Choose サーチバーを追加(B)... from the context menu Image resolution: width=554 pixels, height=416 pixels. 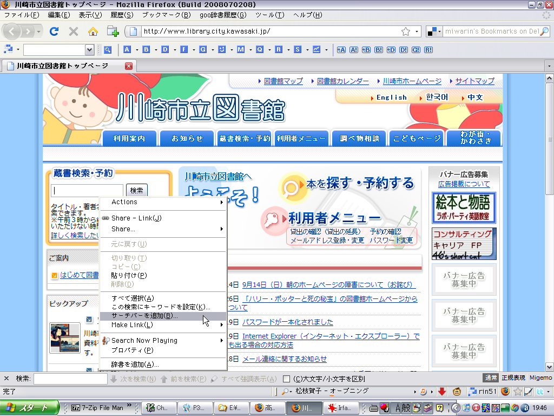point(163,316)
